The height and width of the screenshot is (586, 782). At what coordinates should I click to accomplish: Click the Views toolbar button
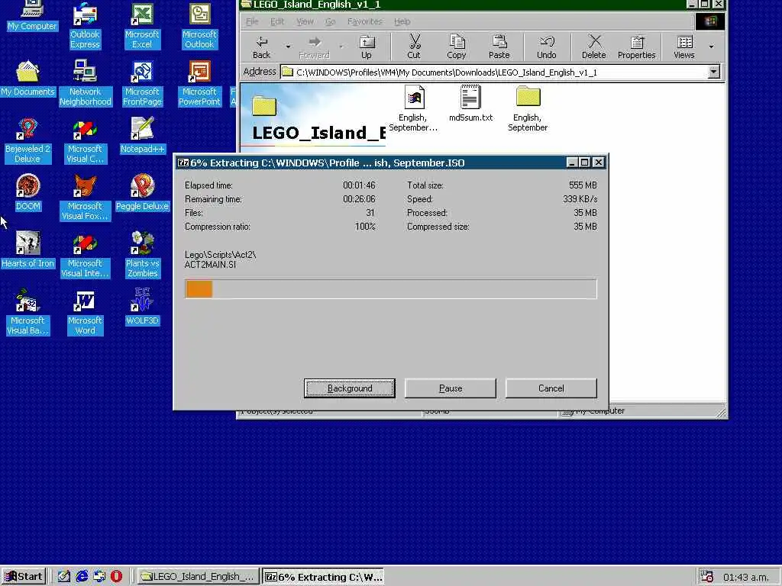point(684,47)
